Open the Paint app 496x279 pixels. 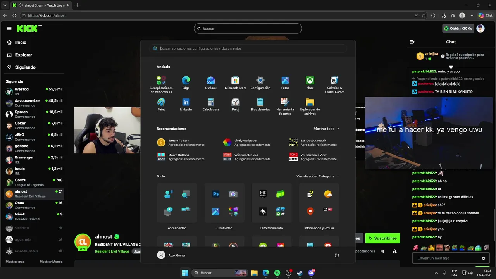click(161, 105)
